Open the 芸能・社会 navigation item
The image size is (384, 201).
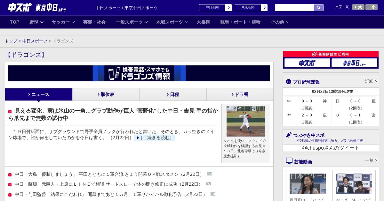(94, 22)
